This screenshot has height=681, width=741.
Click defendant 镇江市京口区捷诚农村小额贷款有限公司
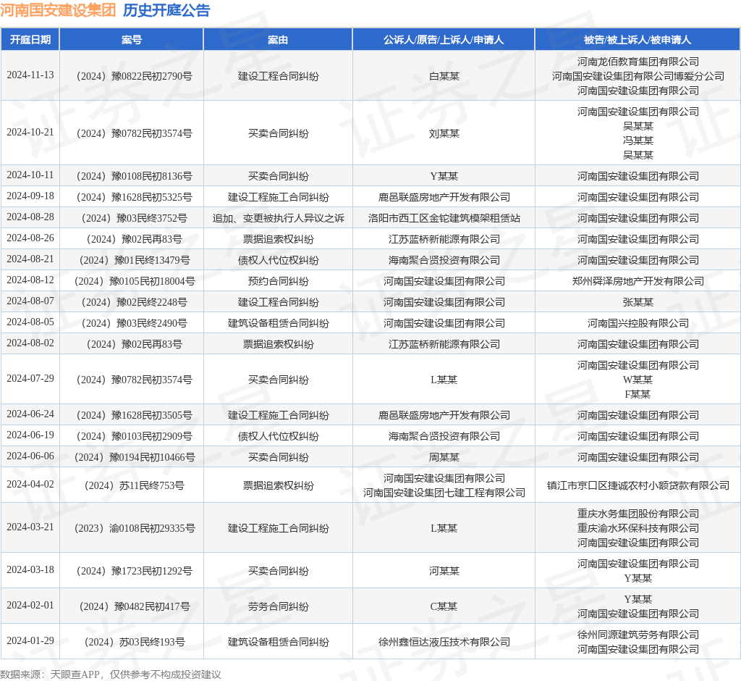638,485
